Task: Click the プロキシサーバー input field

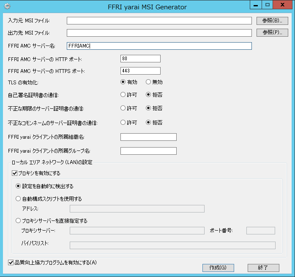Action: point(137,231)
